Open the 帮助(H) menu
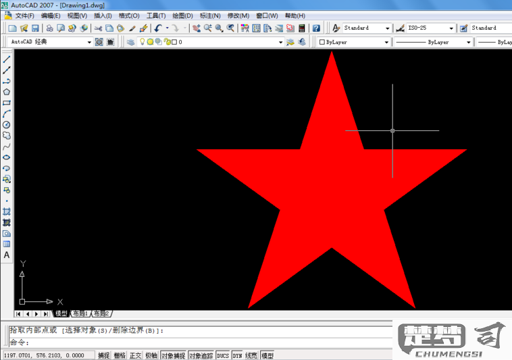The image size is (512, 360). 295,16
